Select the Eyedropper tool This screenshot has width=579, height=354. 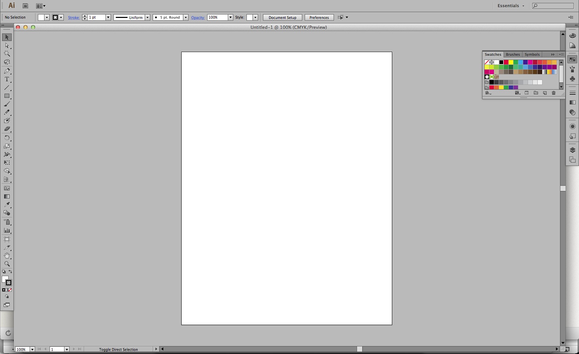[7, 205]
